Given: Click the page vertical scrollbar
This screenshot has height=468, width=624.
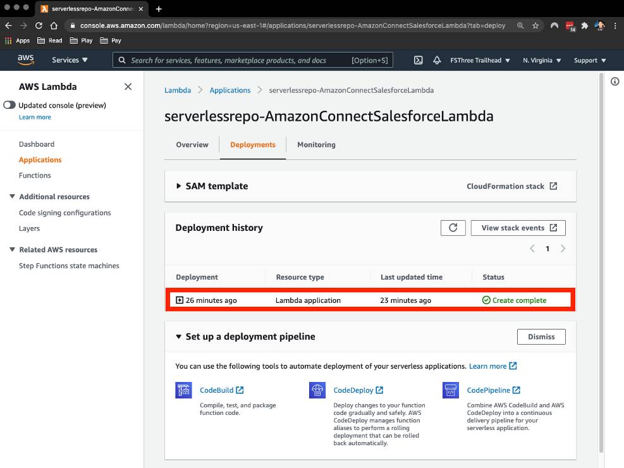Looking at the screenshot, I should [x=601, y=262].
